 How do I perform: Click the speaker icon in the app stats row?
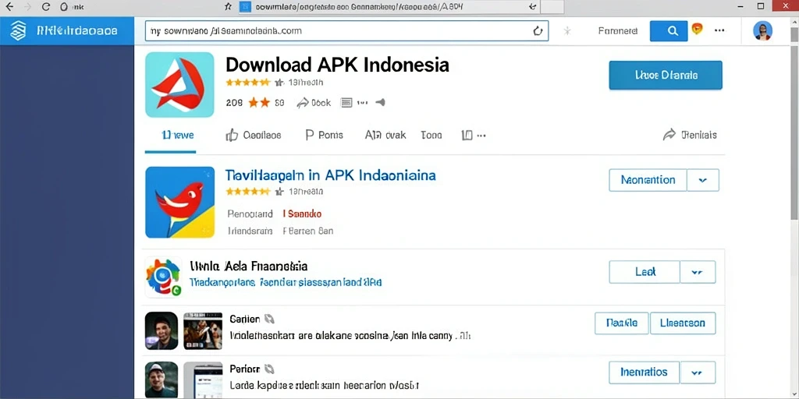[380, 102]
